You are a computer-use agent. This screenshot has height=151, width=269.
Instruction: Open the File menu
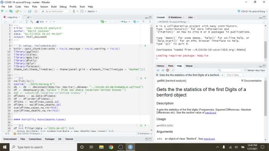[3, 7]
